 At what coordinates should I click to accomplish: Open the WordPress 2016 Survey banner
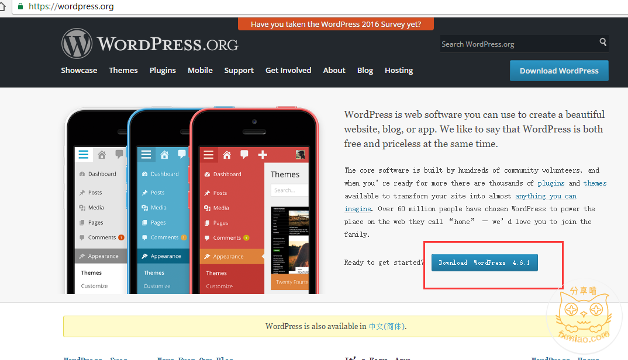[336, 24]
